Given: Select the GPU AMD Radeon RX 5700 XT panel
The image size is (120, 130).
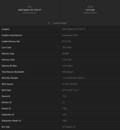Looking at the screenshot, I should 30,10.
